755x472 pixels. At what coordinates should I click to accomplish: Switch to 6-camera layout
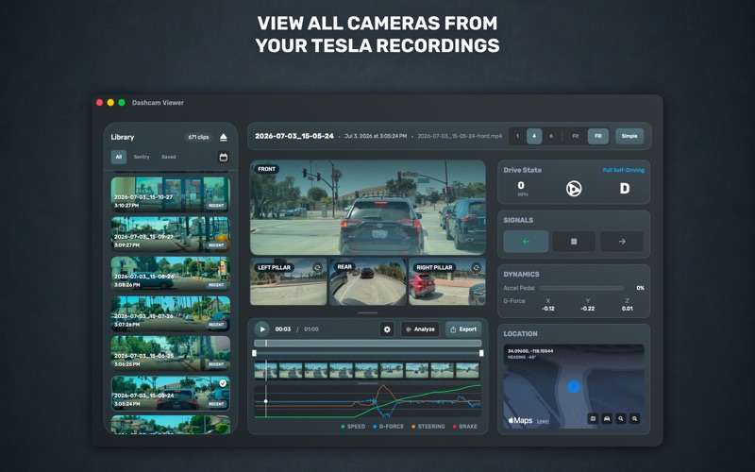click(551, 136)
